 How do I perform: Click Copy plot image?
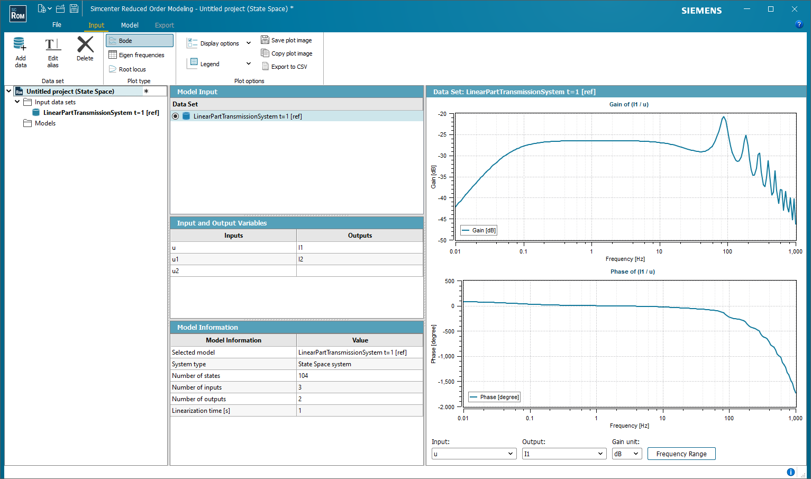(286, 53)
